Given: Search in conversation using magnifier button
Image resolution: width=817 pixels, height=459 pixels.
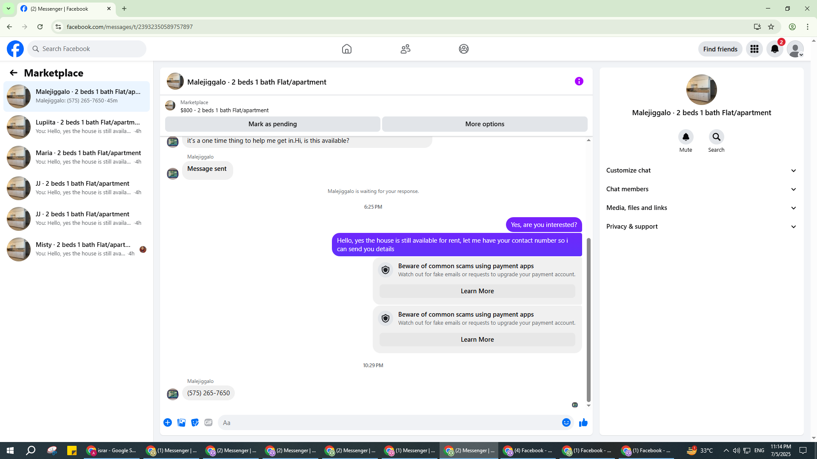Looking at the screenshot, I should click(716, 137).
